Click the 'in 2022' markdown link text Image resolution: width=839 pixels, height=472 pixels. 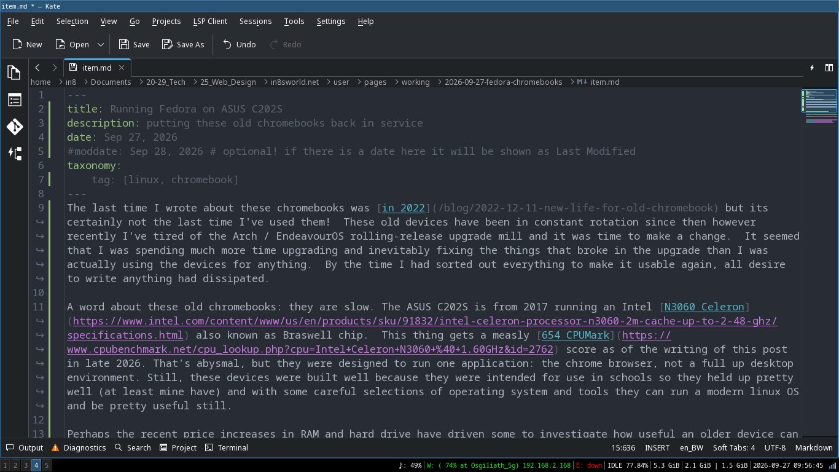point(404,208)
